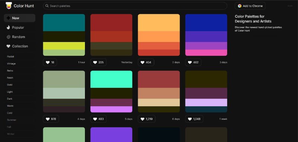Click the Color Hunt logo icon
This screenshot has height=142, width=298.
[9, 6]
